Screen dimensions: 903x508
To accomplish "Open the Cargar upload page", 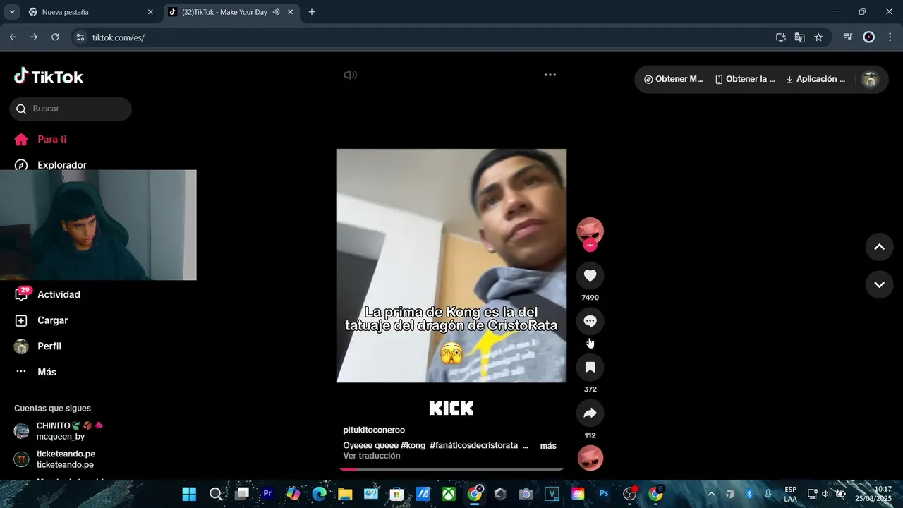I will (x=42, y=320).
